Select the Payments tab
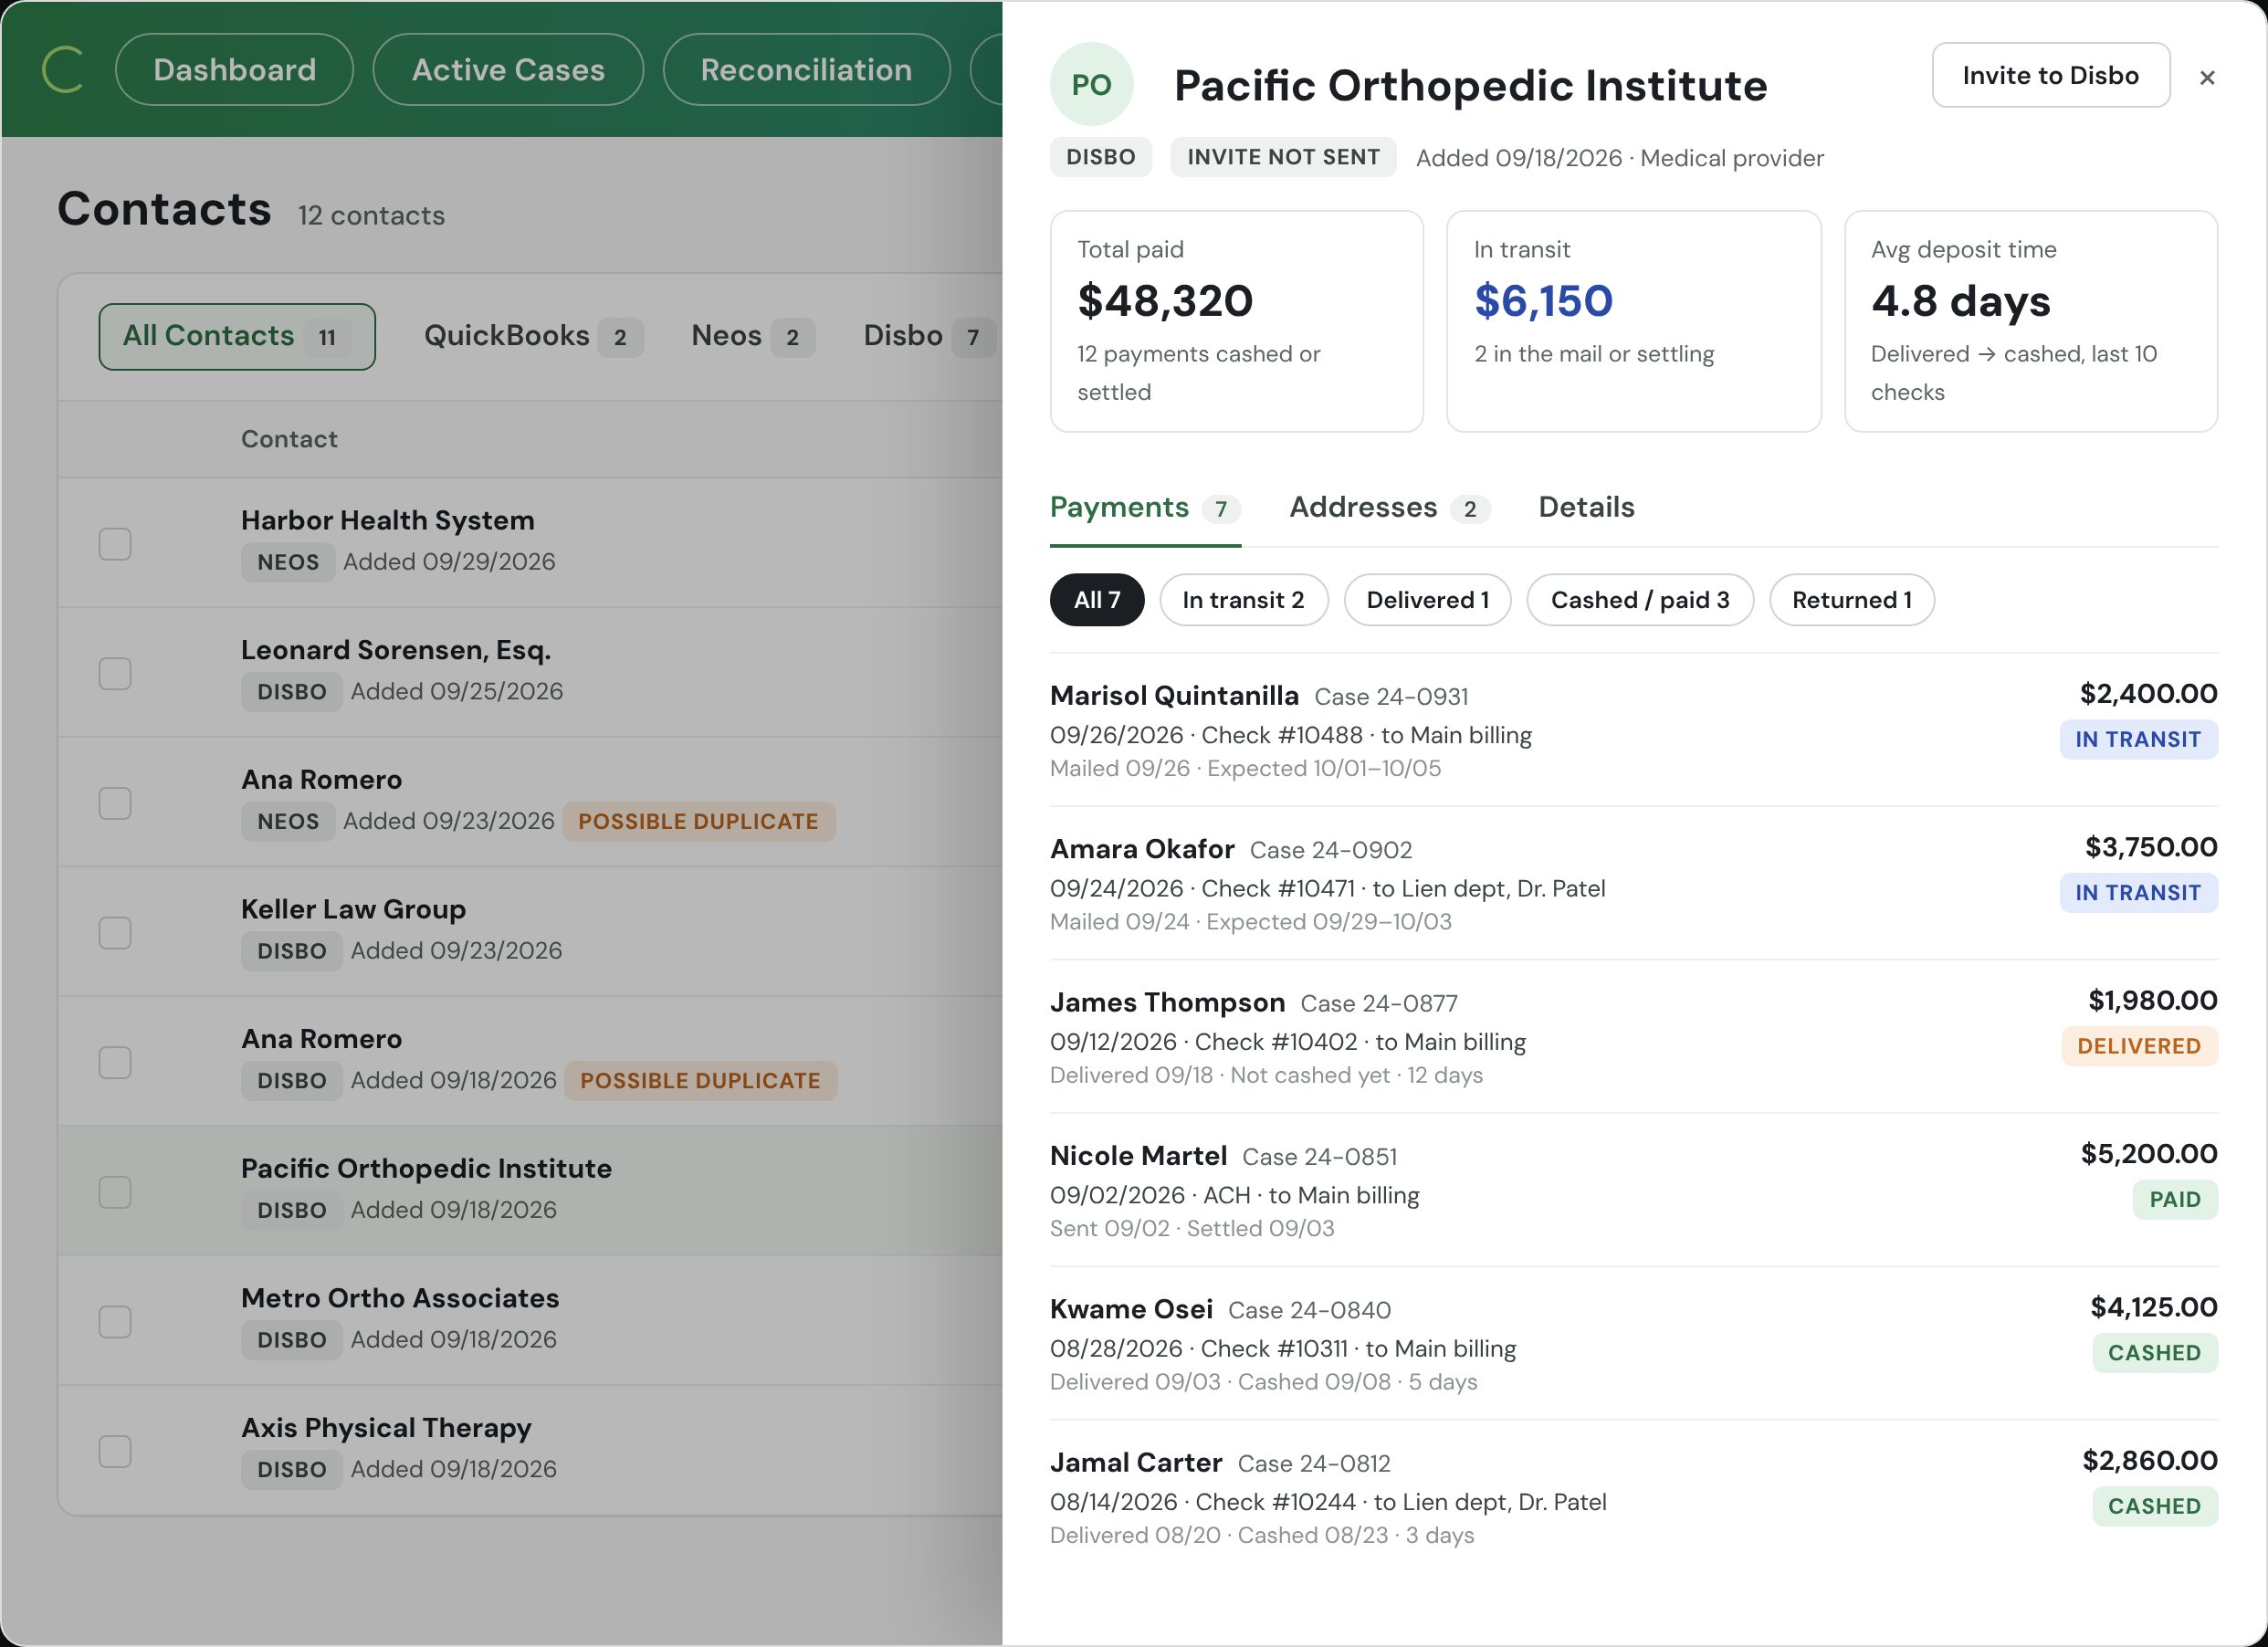The width and height of the screenshot is (2268, 1647). (1145, 508)
